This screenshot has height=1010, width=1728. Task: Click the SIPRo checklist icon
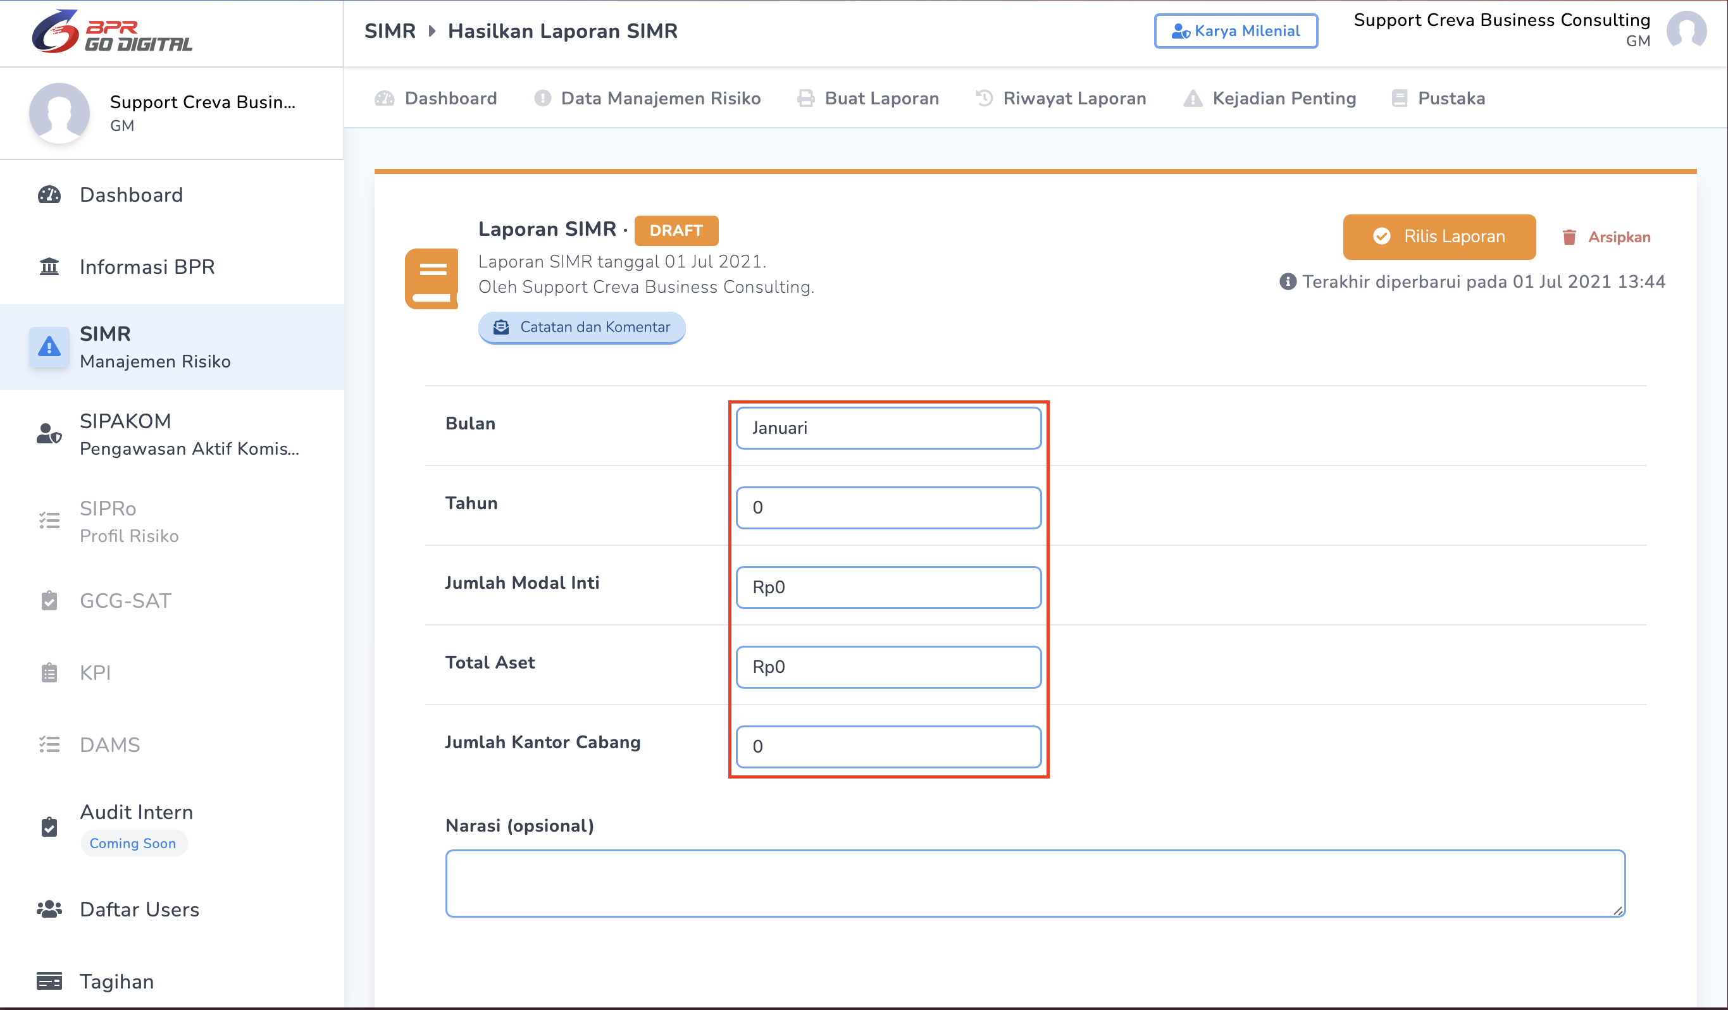pyautogui.click(x=49, y=520)
